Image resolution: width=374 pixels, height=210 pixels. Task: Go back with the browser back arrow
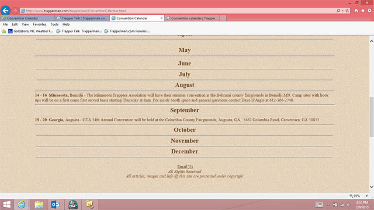5,10
